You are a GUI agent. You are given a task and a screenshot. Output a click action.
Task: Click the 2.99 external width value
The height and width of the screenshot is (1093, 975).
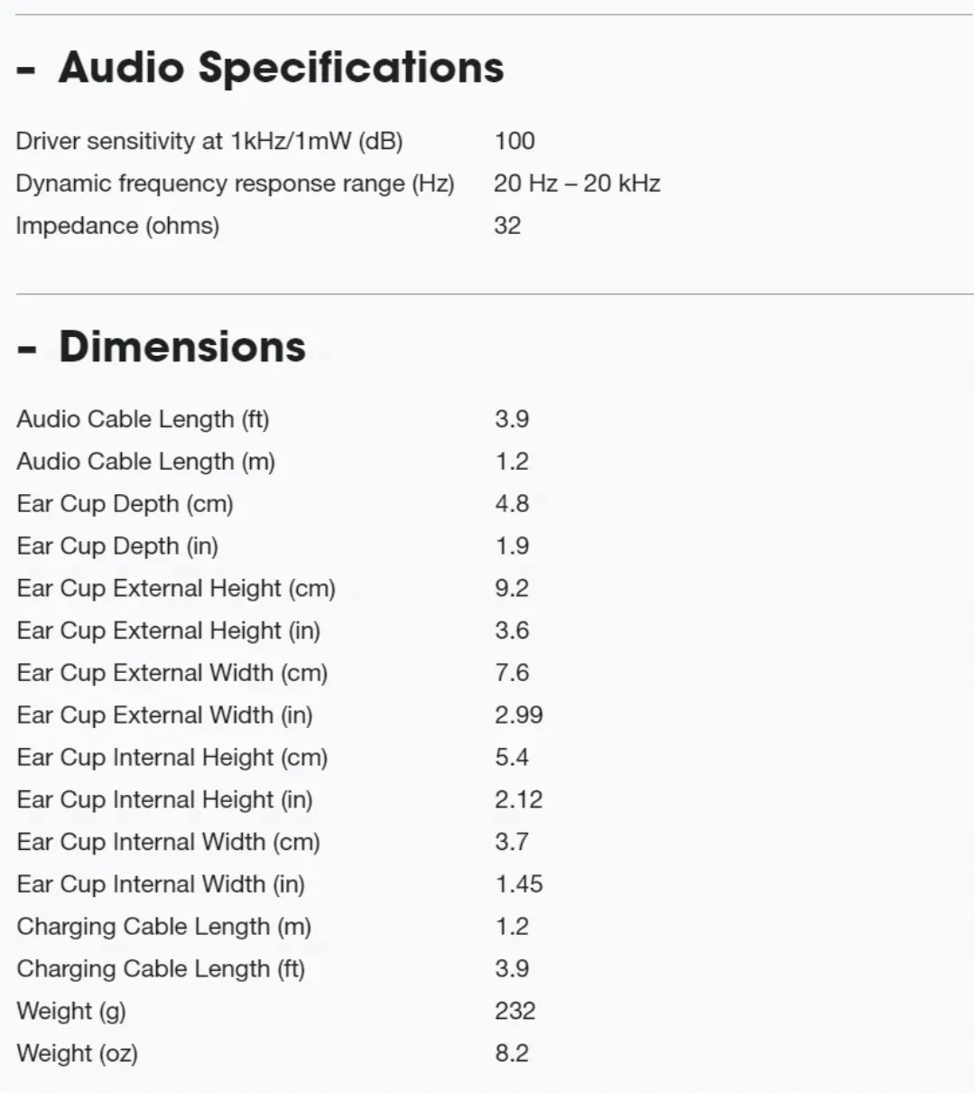(519, 715)
